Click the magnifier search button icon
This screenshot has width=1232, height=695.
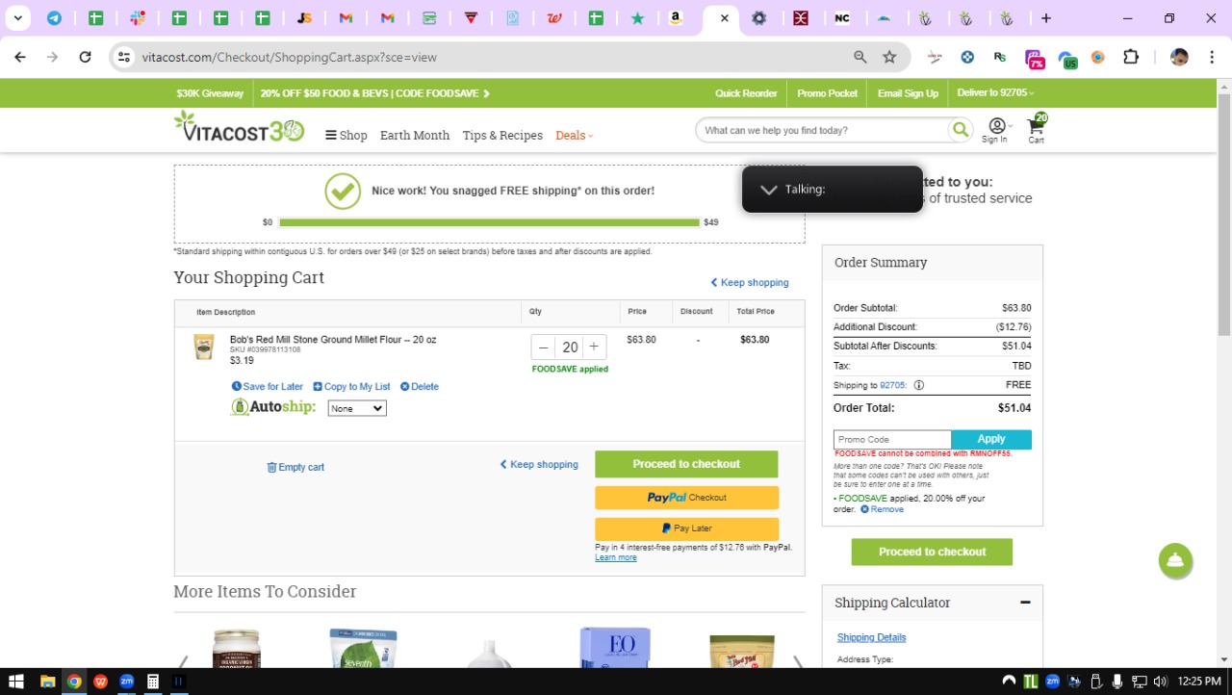pyautogui.click(x=960, y=130)
